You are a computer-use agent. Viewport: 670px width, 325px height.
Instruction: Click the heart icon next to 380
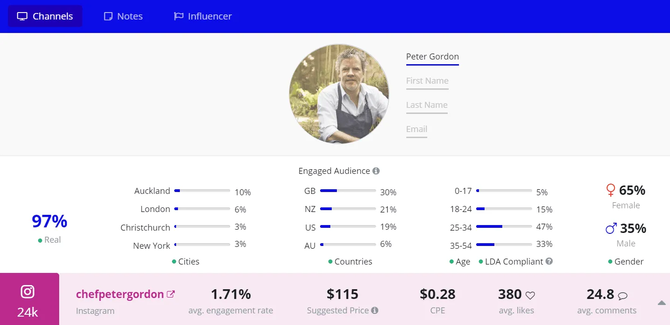pos(530,295)
